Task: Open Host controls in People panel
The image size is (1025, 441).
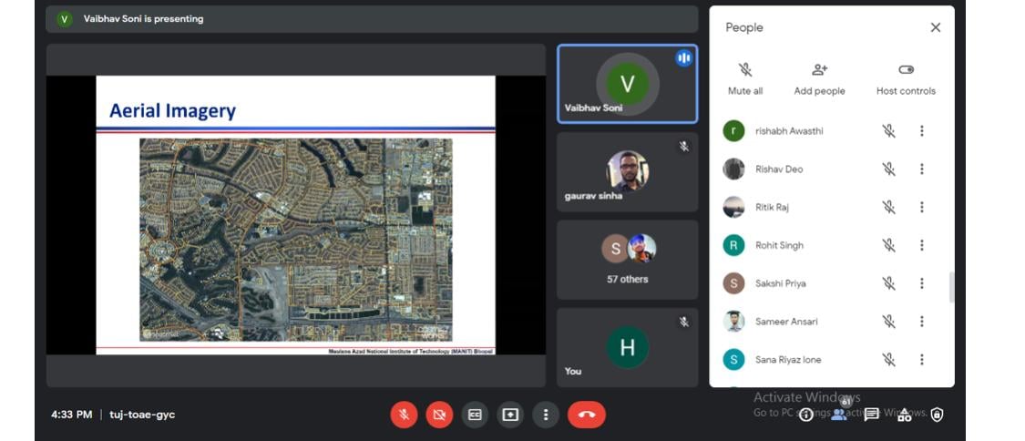Action: (906, 78)
